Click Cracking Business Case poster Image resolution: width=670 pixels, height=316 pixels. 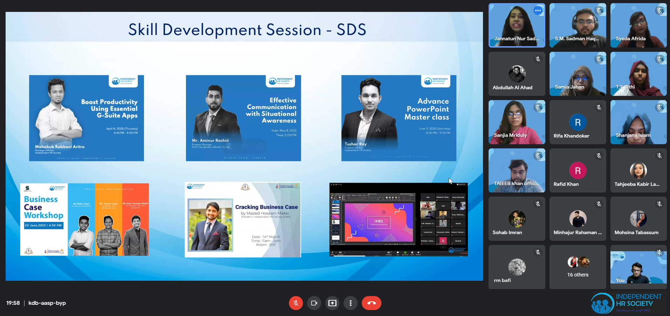(x=243, y=219)
